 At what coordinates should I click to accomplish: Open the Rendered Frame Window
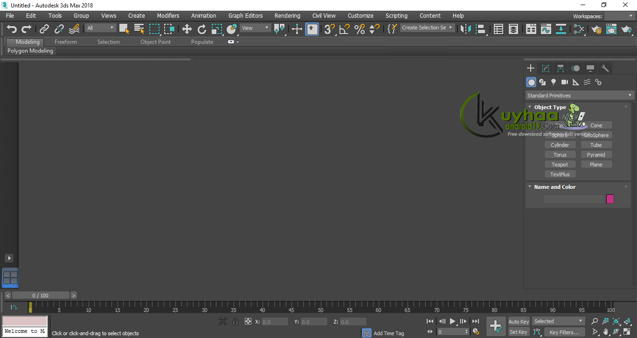pyautogui.click(x=611, y=29)
